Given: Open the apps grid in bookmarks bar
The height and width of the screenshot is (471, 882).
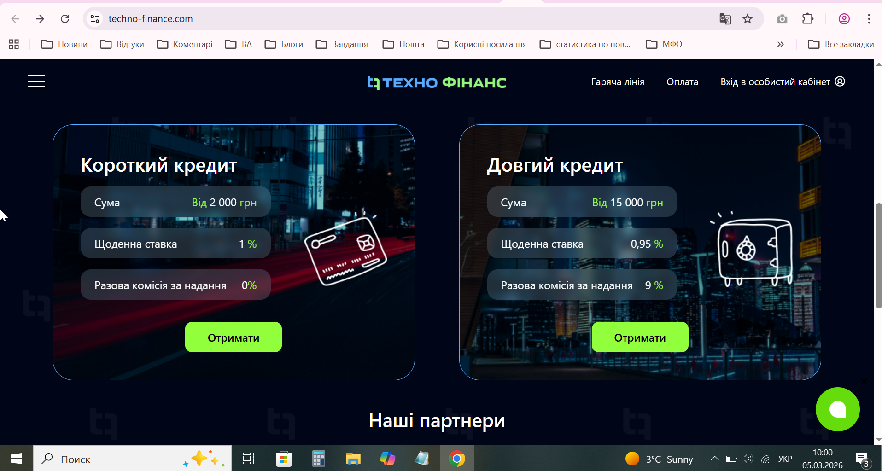Looking at the screenshot, I should [x=14, y=44].
